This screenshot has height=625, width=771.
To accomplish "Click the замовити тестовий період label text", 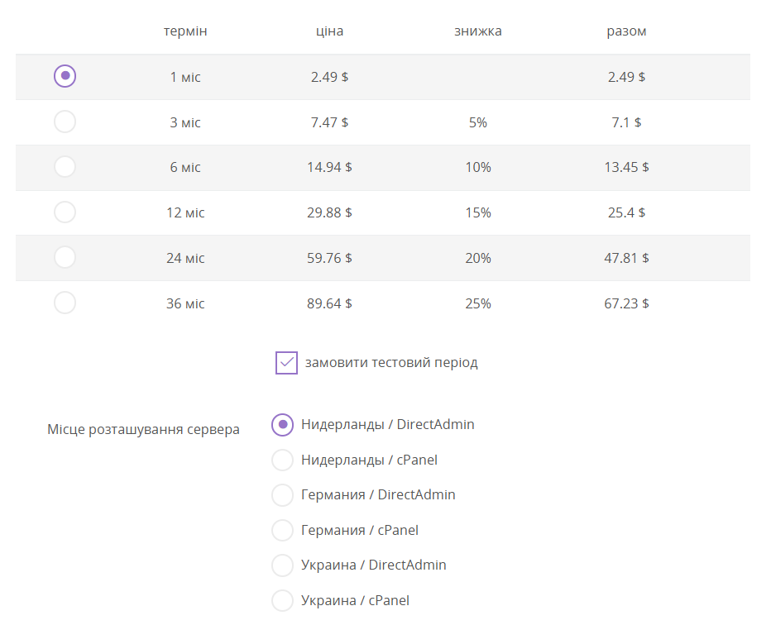I will [391, 363].
